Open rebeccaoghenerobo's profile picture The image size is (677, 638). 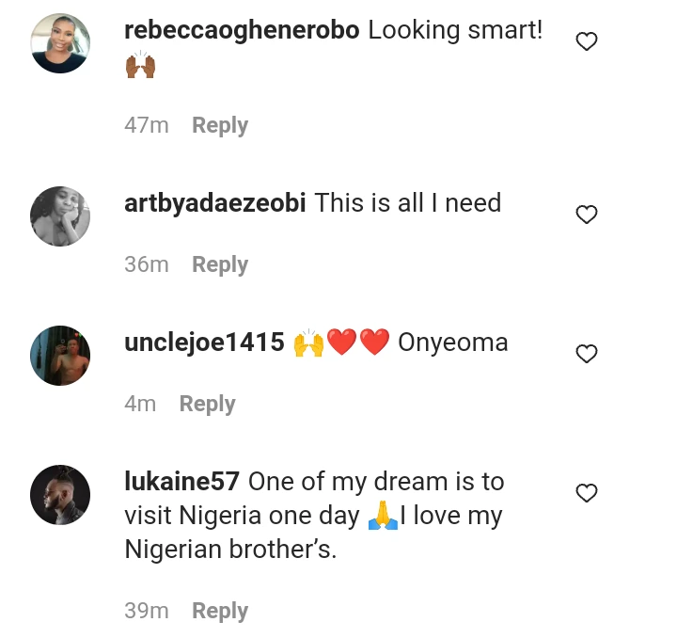pyautogui.click(x=60, y=43)
